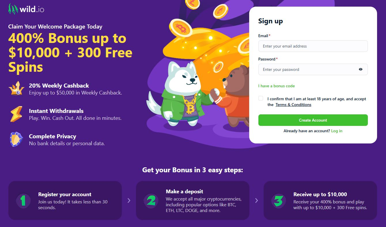The height and width of the screenshot is (227, 386).
Task: Check the age confirmation checkbox
Action: 261,99
